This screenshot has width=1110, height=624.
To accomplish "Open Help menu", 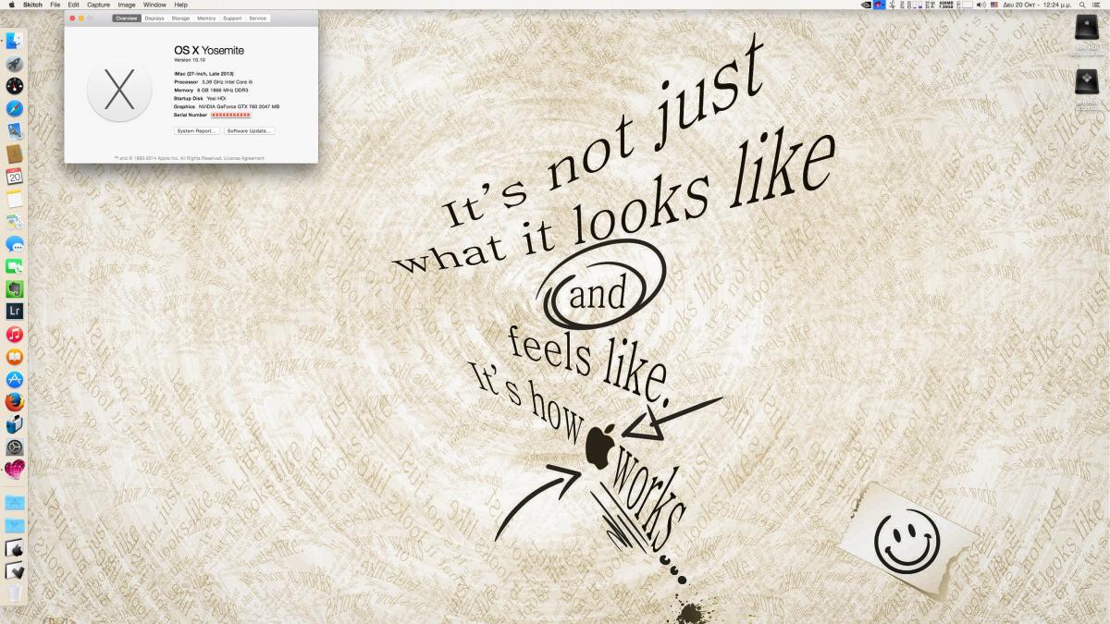I will click(x=180, y=5).
